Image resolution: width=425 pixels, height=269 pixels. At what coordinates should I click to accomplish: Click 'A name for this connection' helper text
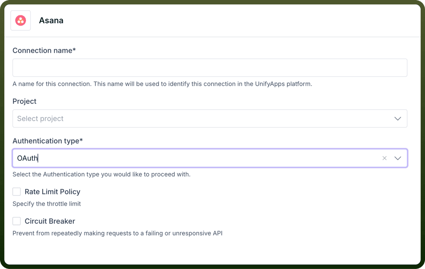(x=163, y=84)
